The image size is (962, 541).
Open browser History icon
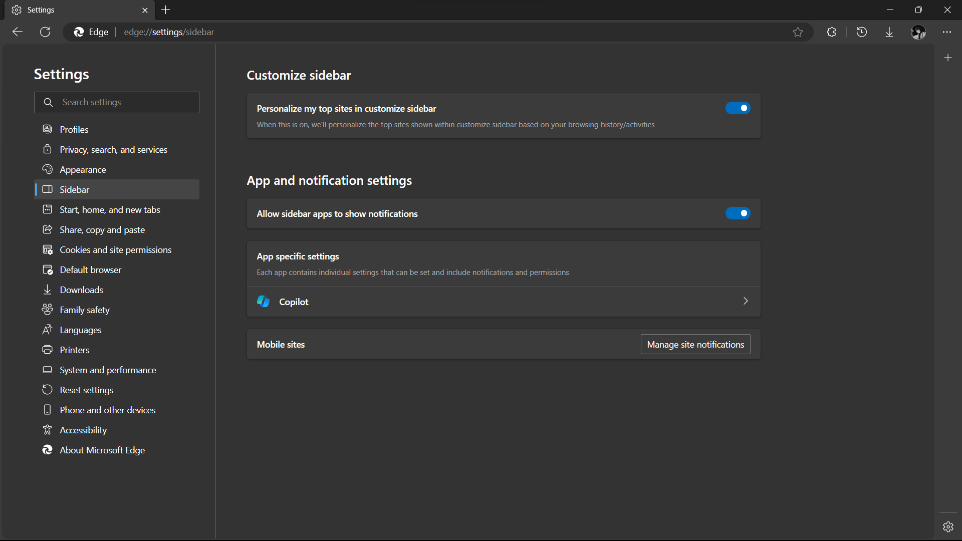[862, 32]
